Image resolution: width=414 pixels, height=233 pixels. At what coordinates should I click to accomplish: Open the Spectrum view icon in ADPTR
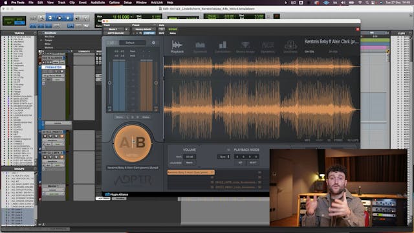[200, 47]
